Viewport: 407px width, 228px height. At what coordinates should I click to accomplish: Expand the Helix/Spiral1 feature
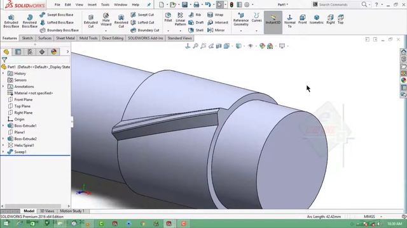point(3,145)
